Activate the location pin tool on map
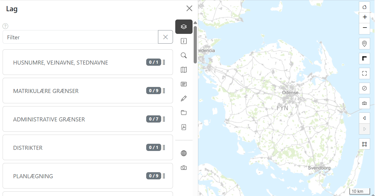 click(364, 44)
